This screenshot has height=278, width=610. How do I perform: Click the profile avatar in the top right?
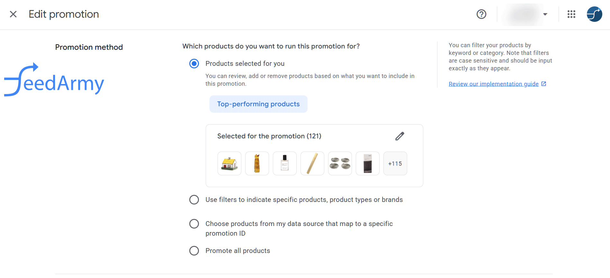594,14
